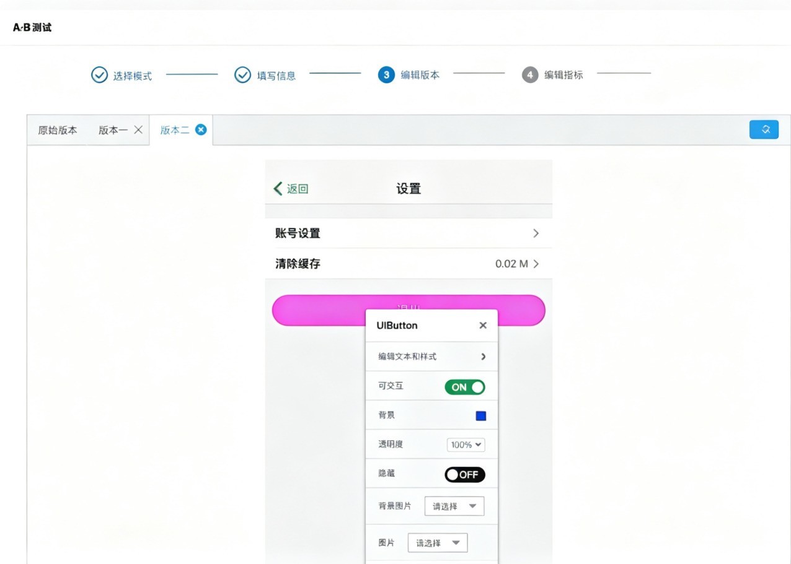Toggle the 可交互 ON switch
Screen dimensions: 791x564
(465, 387)
